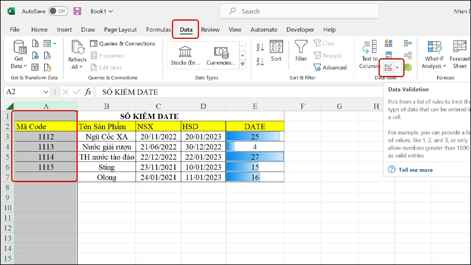Click the Forecast Sheet icon

[460, 47]
